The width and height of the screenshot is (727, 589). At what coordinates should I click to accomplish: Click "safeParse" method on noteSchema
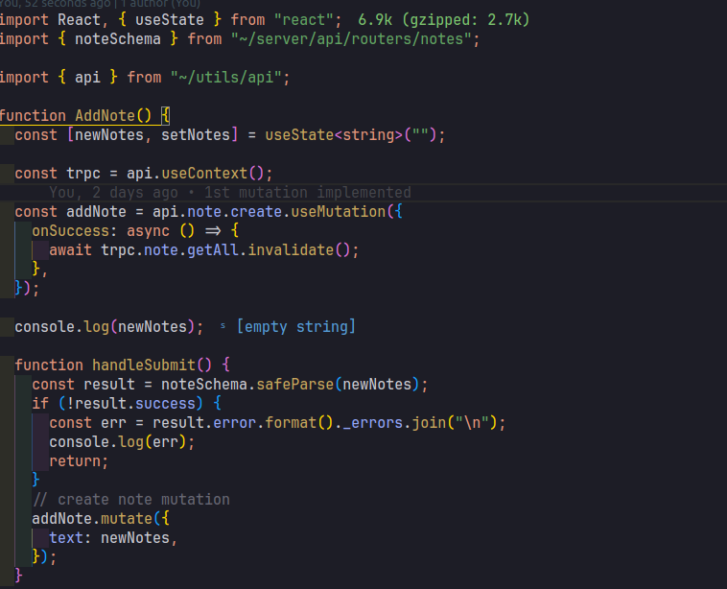point(294,385)
